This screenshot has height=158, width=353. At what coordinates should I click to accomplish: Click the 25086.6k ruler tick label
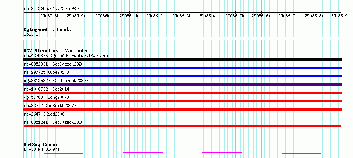(261, 16)
